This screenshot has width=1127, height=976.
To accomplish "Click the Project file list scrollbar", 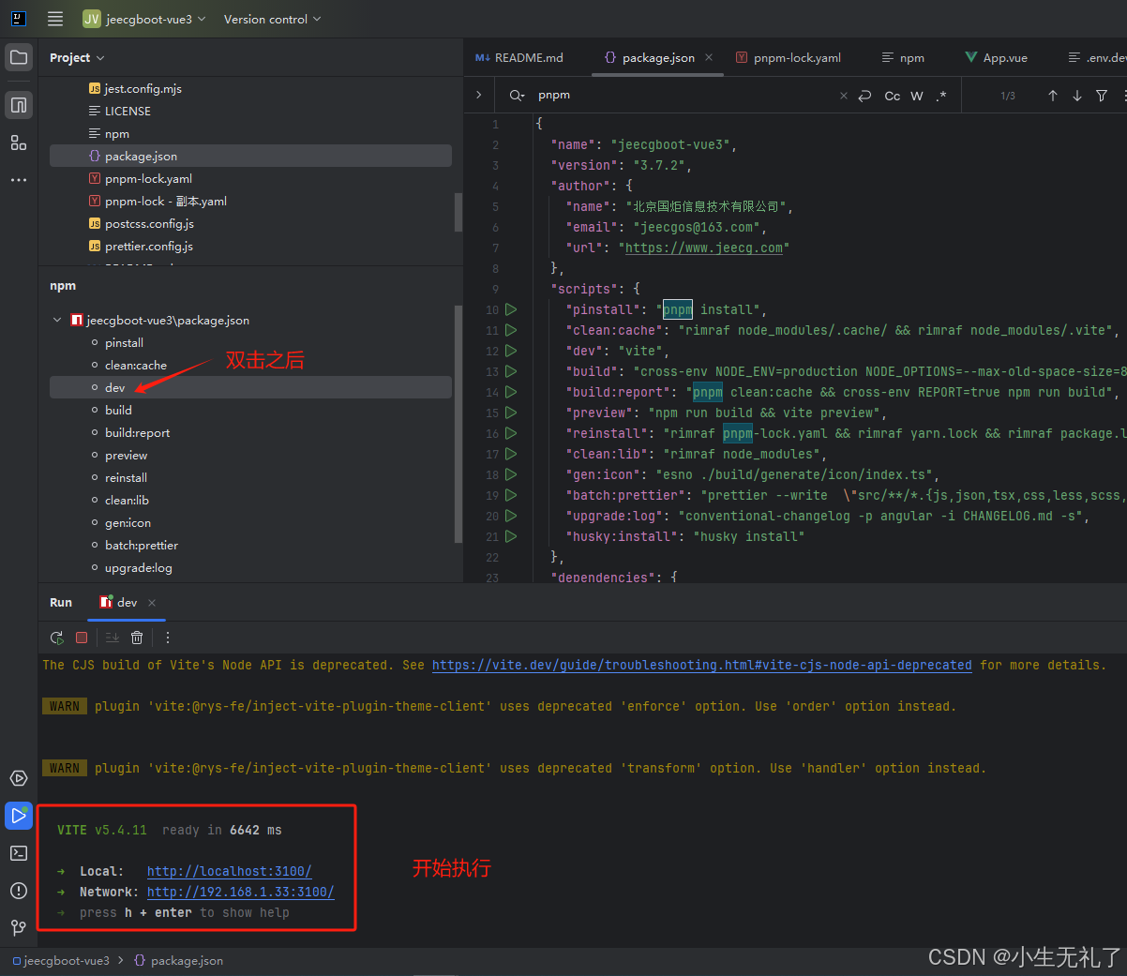I will point(458,212).
